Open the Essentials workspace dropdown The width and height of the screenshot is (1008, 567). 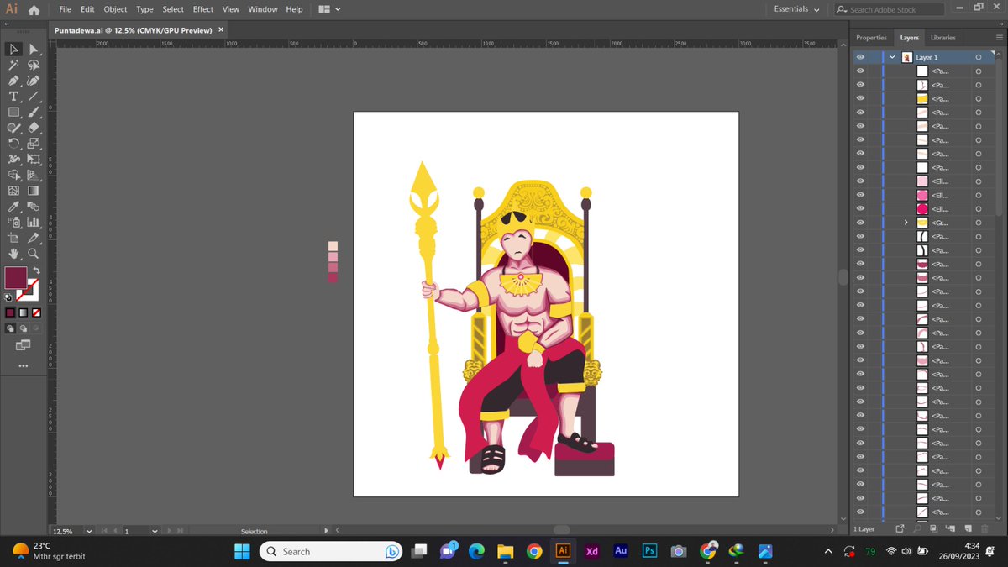796,9
